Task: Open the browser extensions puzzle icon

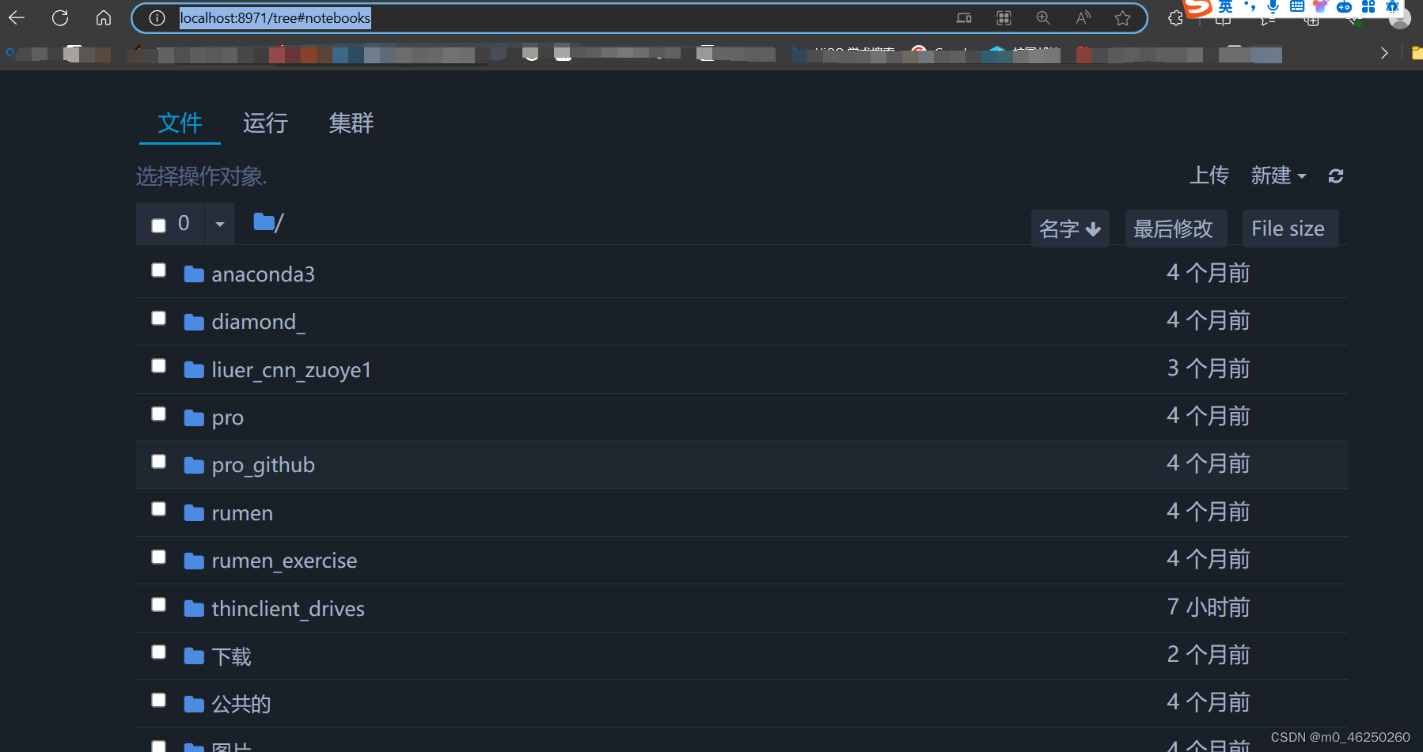Action: (1174, 17)
